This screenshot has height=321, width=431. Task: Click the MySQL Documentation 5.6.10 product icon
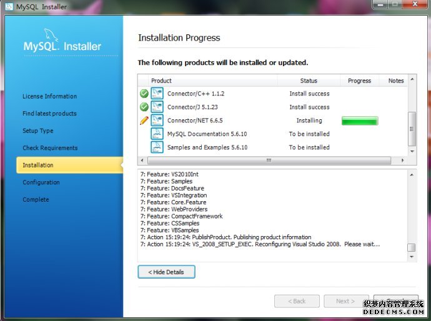(157, 134)
